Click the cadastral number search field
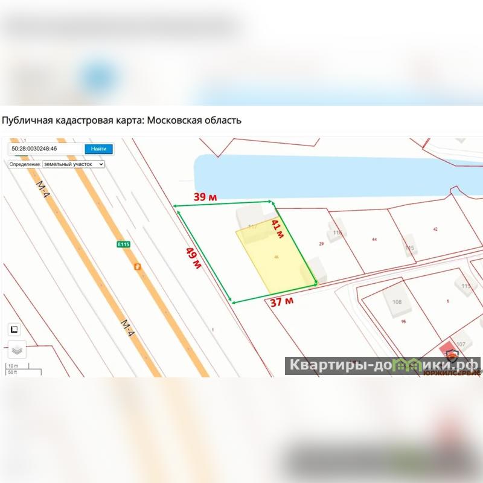 point(46,149)
